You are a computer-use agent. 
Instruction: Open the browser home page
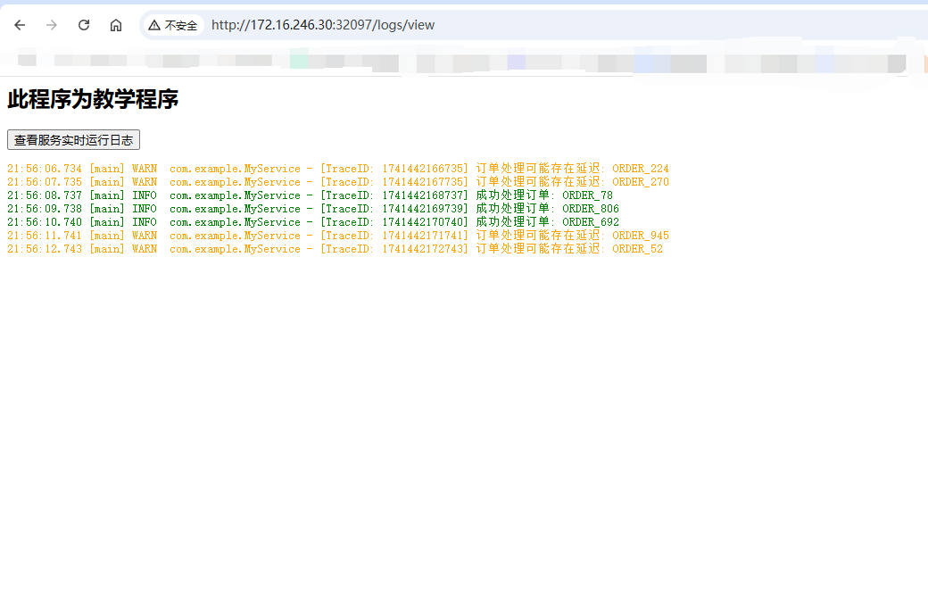click(116, 25)
